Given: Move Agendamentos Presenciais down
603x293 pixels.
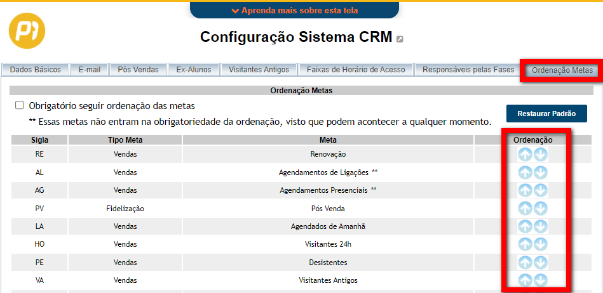Looking at the screenshot, I should click(x=541, y=190).
